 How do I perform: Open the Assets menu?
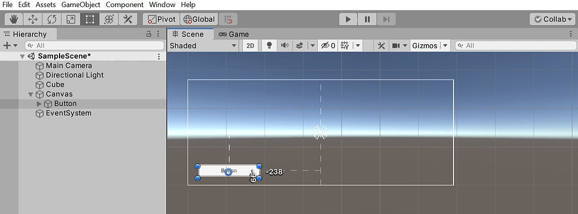pos(46,5)
